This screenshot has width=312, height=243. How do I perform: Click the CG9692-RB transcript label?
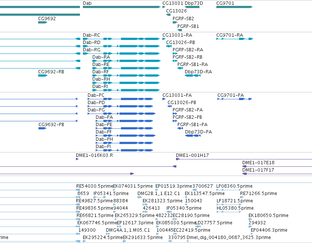[51, 72]
